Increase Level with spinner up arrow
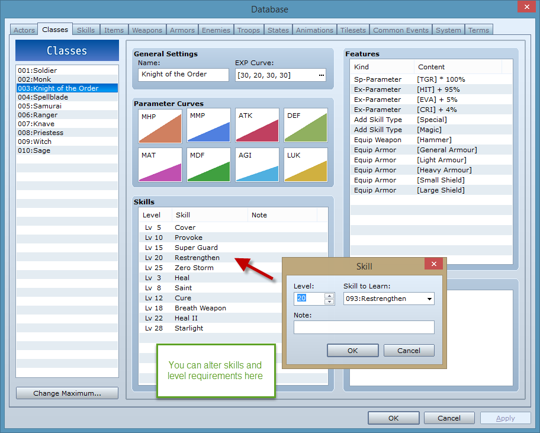Screen dimensions: 540x433 (329, 296)
